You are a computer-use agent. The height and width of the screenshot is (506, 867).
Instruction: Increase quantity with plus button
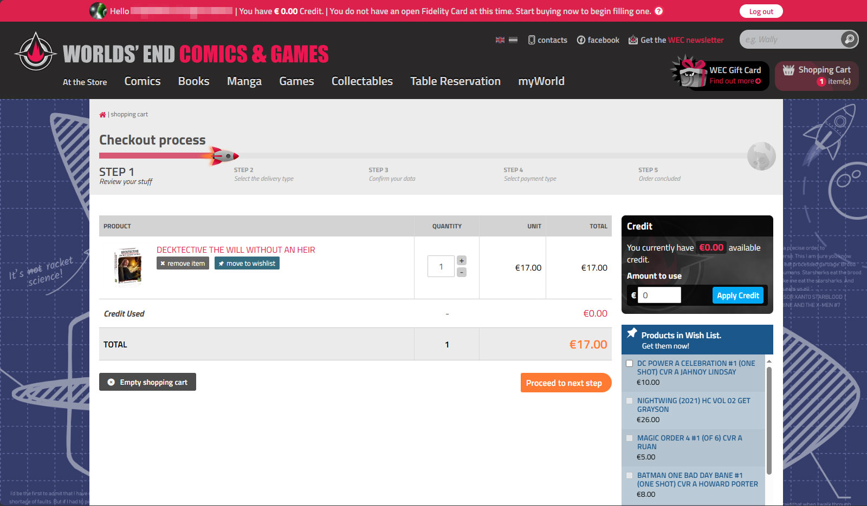click(x=462, y=260)
